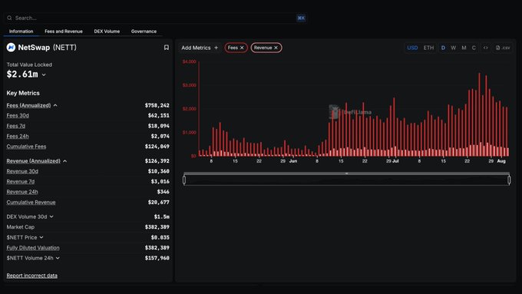Click the Revenue 24h link
This screenshot has height=294, width=522.
pos(22,192)
